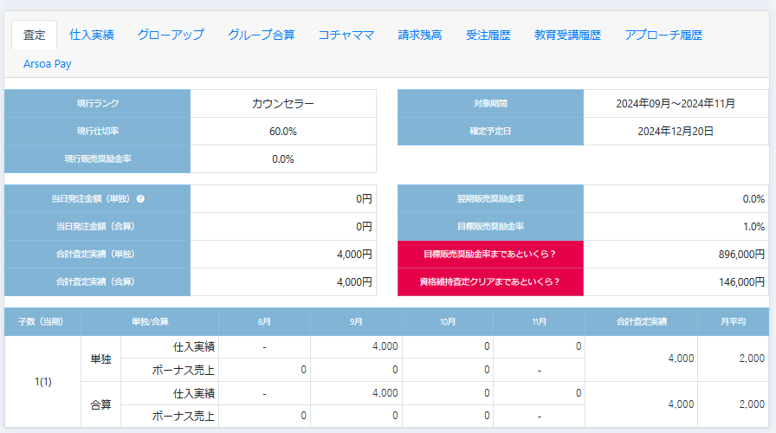Click the 896,000円 amount cell

(x=676, y=254)
